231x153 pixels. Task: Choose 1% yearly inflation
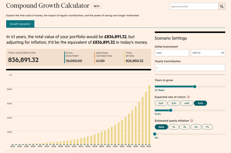[x=174, y=127]
